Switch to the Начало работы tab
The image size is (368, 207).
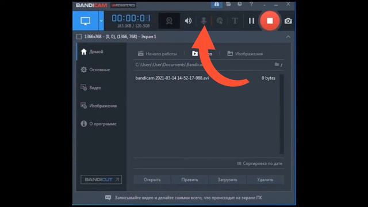click(x=157, y=53)
